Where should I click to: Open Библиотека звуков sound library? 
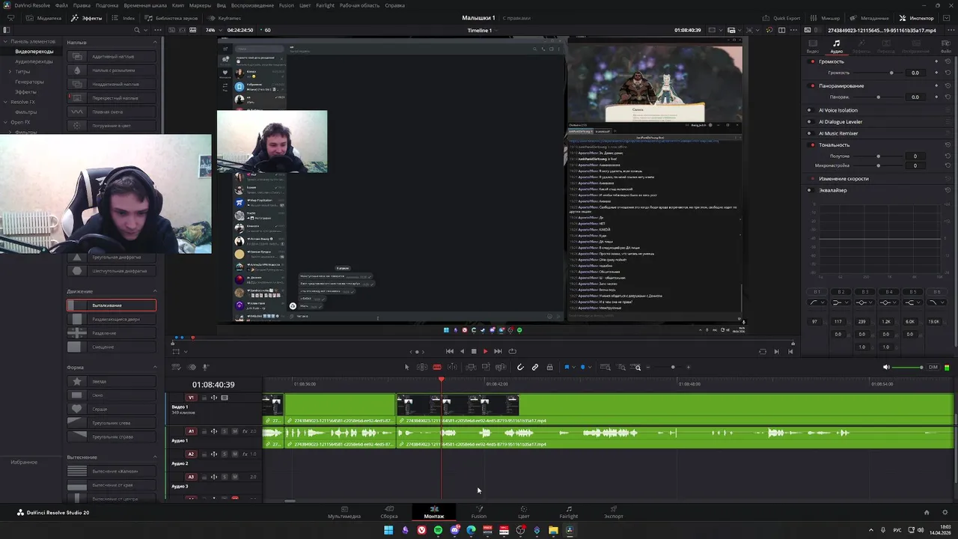point(171,18)
